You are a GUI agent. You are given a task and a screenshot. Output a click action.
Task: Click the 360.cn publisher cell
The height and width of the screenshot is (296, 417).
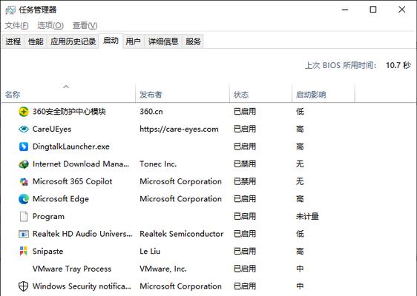point(151,112)
